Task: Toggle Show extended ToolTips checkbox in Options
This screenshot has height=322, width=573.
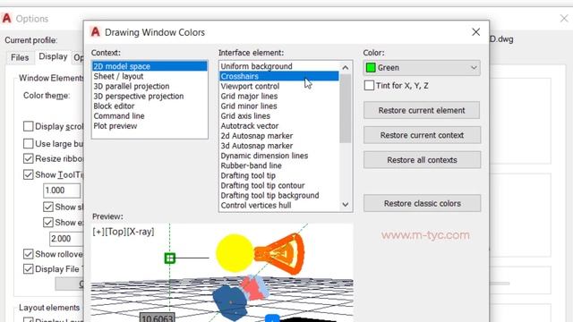Action: 48,223
